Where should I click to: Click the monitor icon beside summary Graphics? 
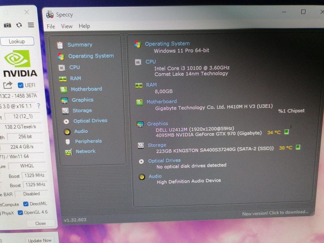(x=140, y=124)
